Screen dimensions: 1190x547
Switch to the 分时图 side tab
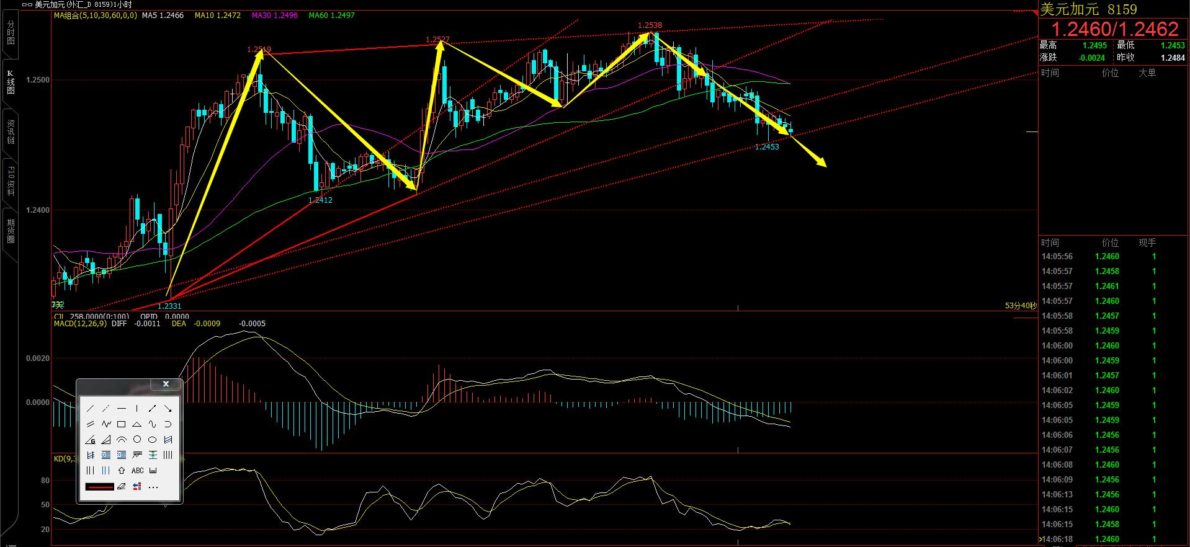pos(11,32)
